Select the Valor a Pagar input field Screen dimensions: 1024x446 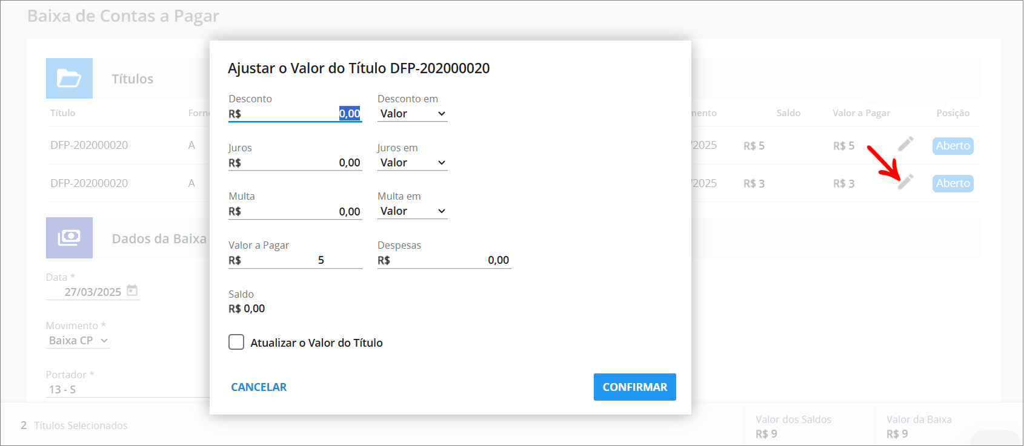pyautogui.click(x=295, y=260)
